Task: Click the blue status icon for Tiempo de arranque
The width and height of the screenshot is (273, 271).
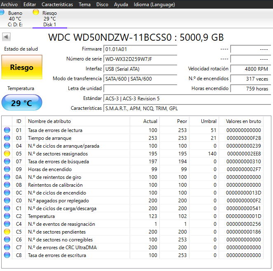Action: 7,138
